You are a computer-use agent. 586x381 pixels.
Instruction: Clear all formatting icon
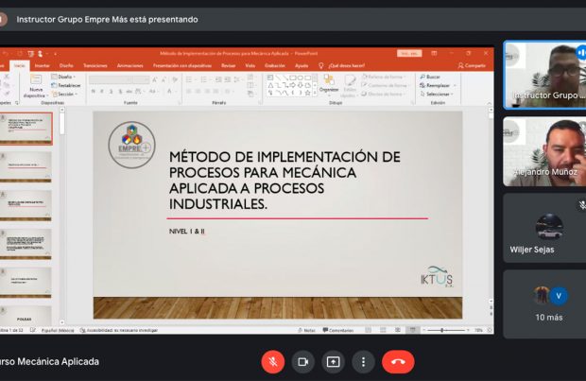175,79
